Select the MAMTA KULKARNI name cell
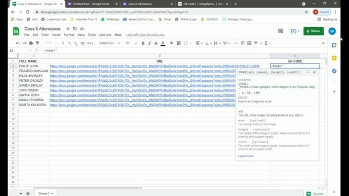349x196 pixels. coord(34,105)
